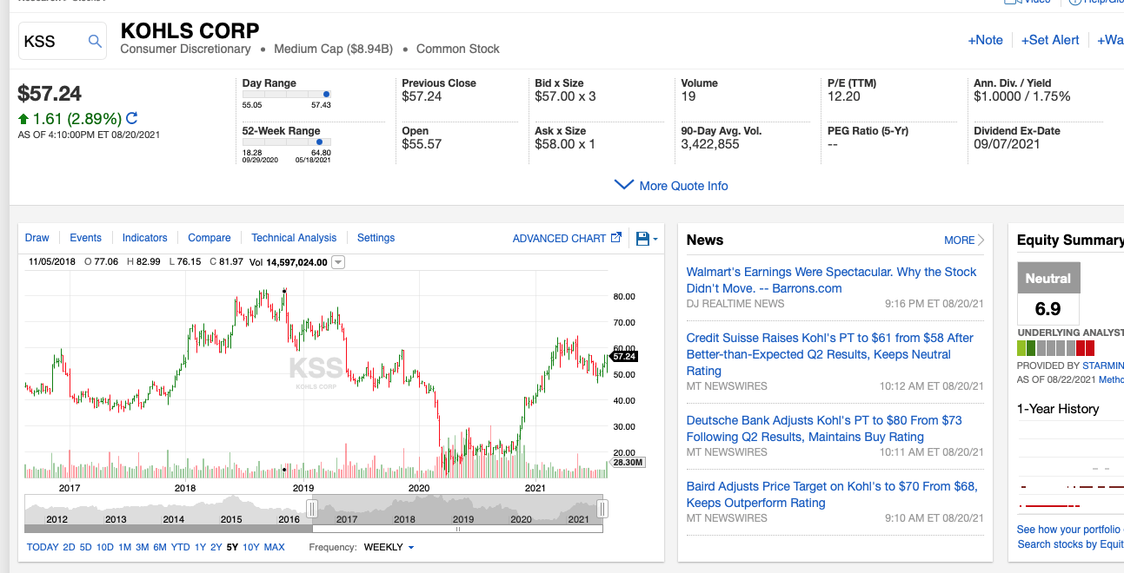Expand the OHLC data arrow on the chart
The image size is (1124, 573).
(x=337, y=261)
